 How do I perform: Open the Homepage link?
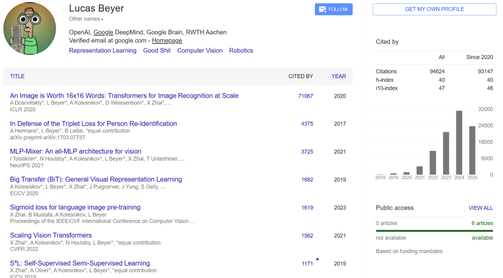tap(167, 41)
